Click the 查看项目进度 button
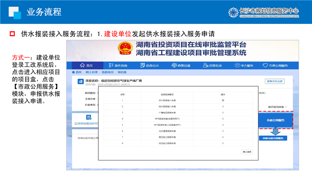312x175 pixels. pyautogui.click(x=275, y=81)
